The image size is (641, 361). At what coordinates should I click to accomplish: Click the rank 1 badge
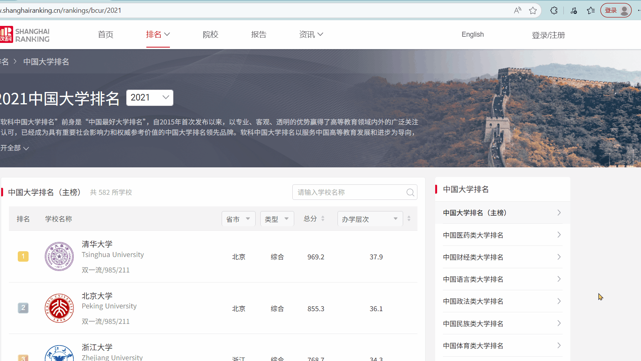click(23, 256)
